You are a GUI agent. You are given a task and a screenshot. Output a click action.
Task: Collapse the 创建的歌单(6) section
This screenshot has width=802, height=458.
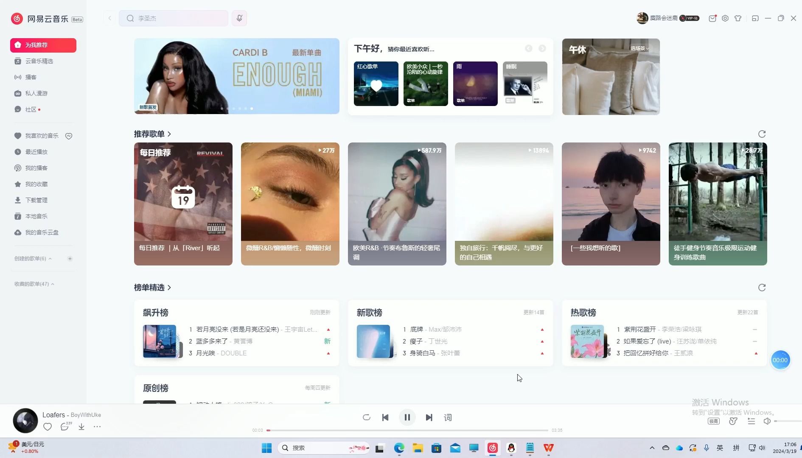33,259
